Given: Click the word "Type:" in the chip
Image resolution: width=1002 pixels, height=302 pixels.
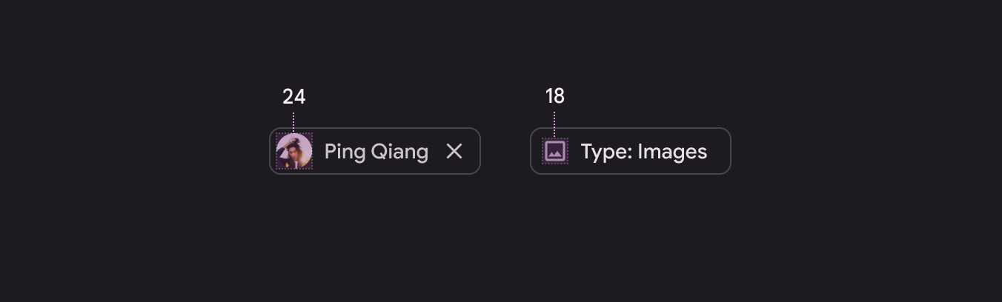Looking at the screenshot, I should click(605, 152).
